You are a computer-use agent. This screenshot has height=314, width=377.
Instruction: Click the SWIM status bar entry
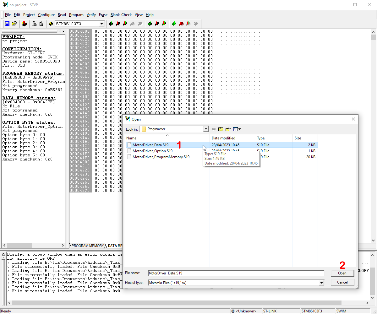[341, 311]
